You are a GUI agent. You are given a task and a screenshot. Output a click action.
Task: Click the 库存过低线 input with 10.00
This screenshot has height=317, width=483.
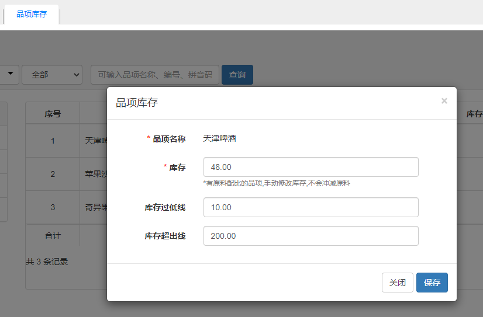[310, 207]
